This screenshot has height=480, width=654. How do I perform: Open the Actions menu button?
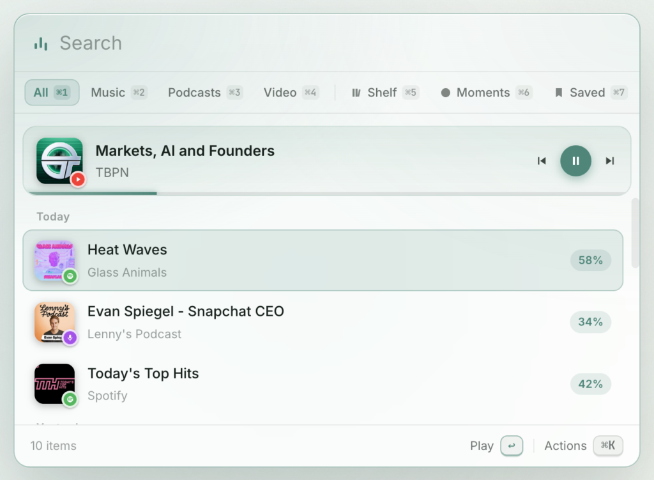(x=608, y=445)
